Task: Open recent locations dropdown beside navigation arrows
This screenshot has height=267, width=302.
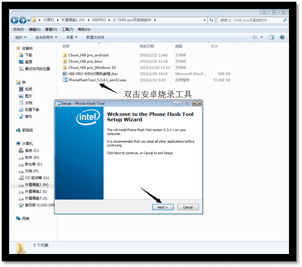Action: tap(29, 20)
